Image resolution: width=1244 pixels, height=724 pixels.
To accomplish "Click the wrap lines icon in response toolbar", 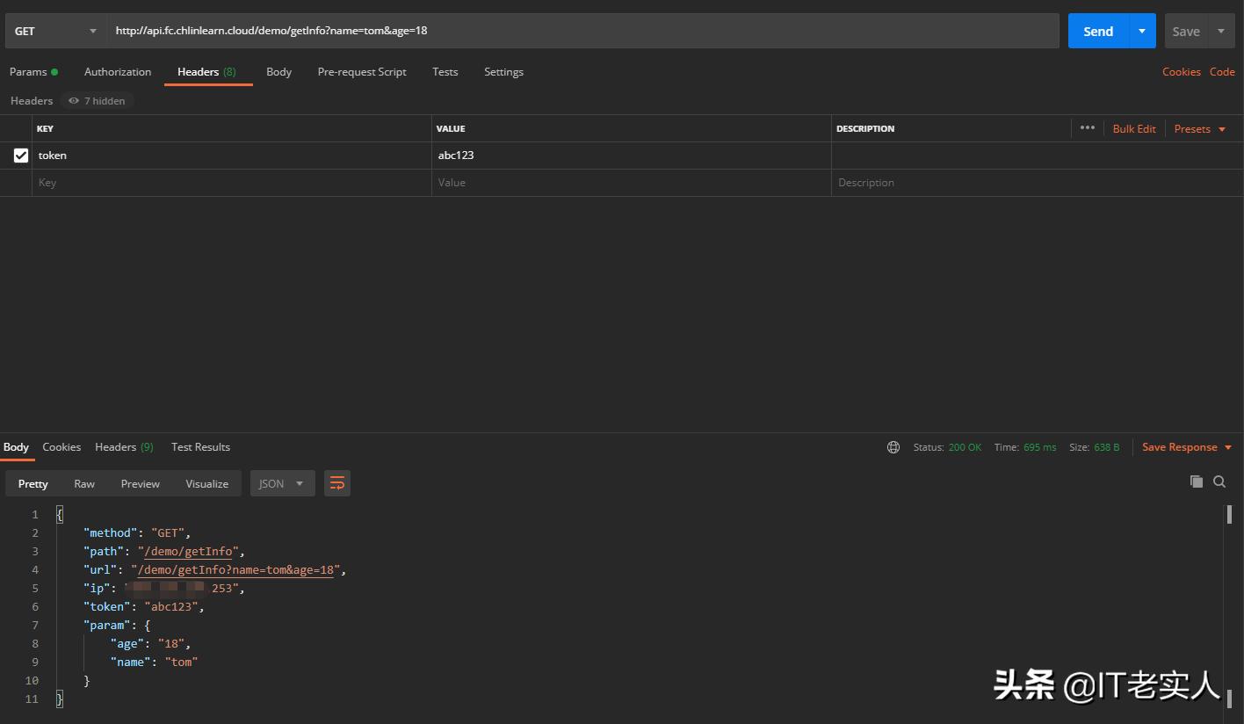I will (x=337, y=483).
